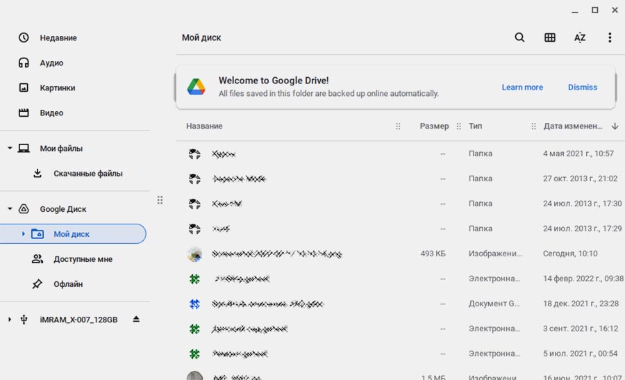625x380 pixels.
Task: Open Картинки in the sidebar
Action: [x=58, y=88]
